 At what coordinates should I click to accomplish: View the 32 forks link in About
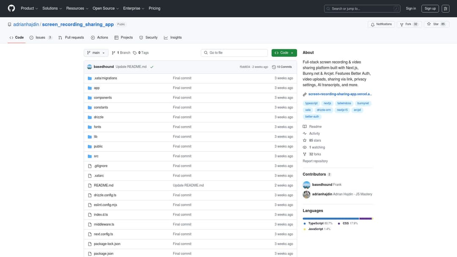(x=315, y=154)
